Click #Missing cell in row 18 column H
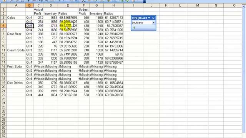This screenshot has height=138, width=246. (x=113, y=79)
